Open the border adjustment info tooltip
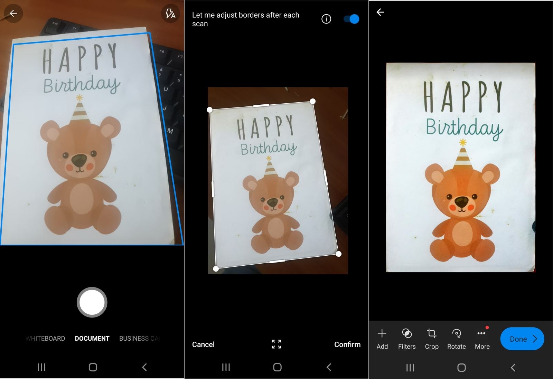The width and height of the screenshot is (553, 379). 326,19
